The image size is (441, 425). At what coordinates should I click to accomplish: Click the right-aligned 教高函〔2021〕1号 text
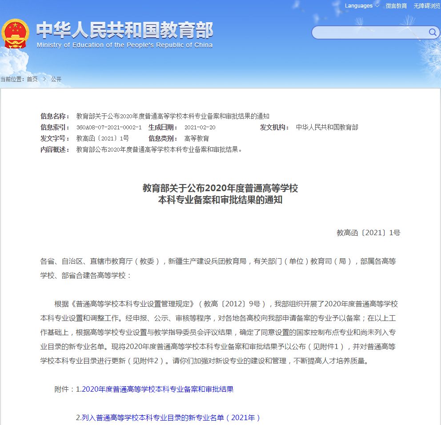click(368, 233)
